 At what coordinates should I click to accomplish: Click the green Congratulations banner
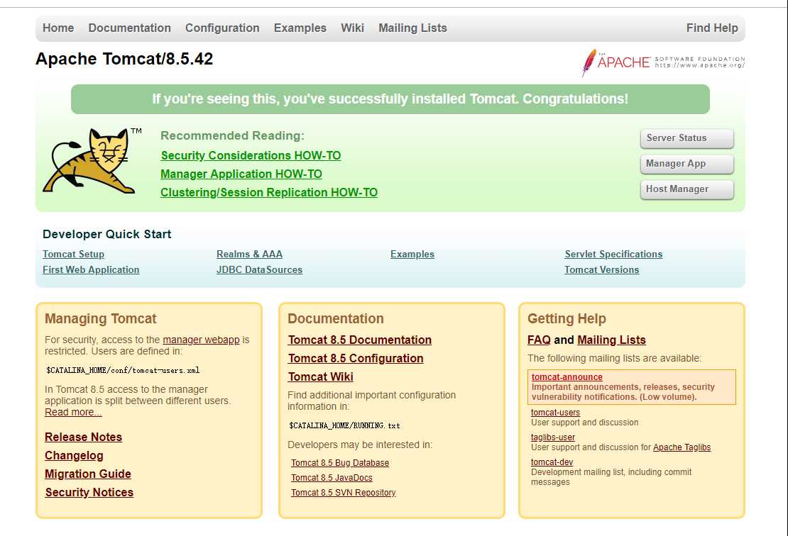pyautogui.click(x=390, y=99)
